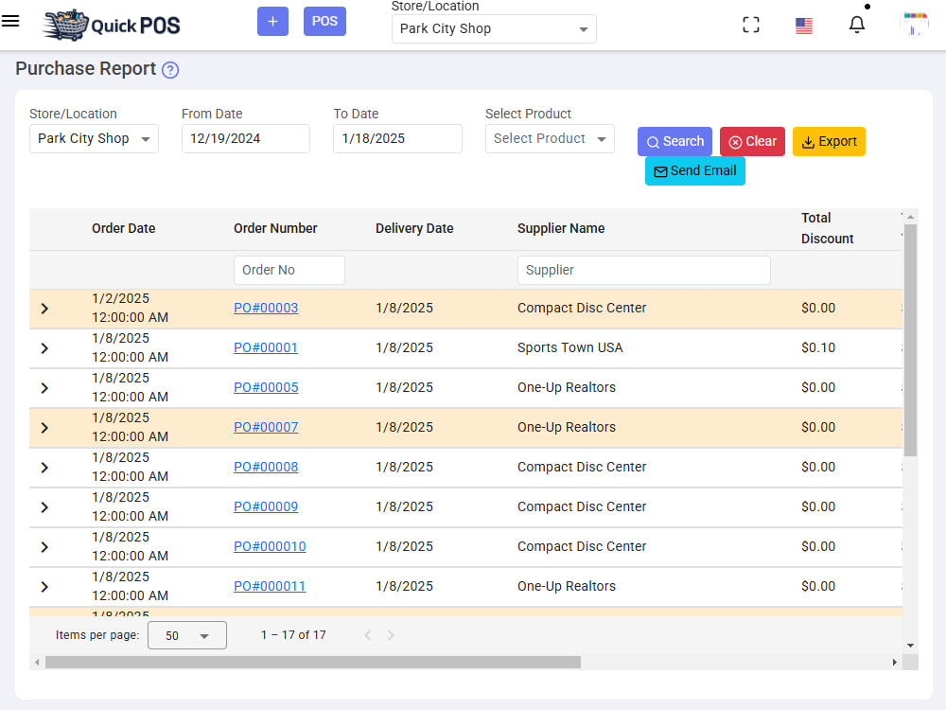Viewport: 946px width, 710px height.
Task: Expand the PO#000010 row
Action: pyautogui.click(x=44, y=547)
